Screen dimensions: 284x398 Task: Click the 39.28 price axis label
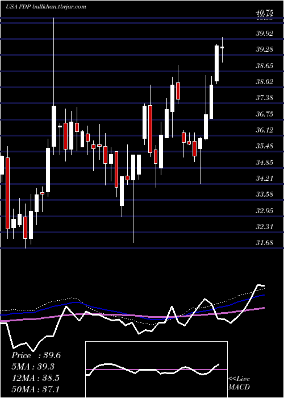(x=265, y=49)
